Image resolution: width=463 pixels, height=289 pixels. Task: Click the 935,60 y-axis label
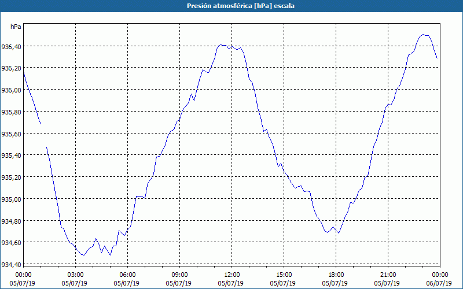(x=11, y=134)
